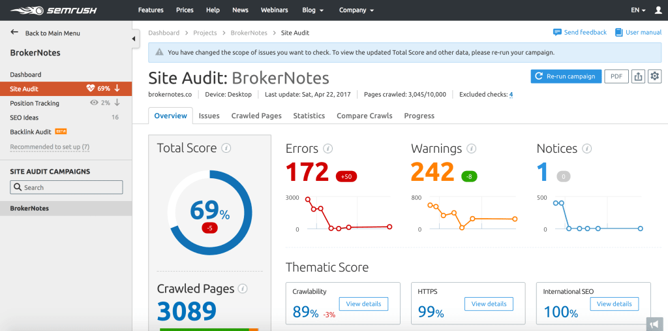Click the PDF export button

616,76
